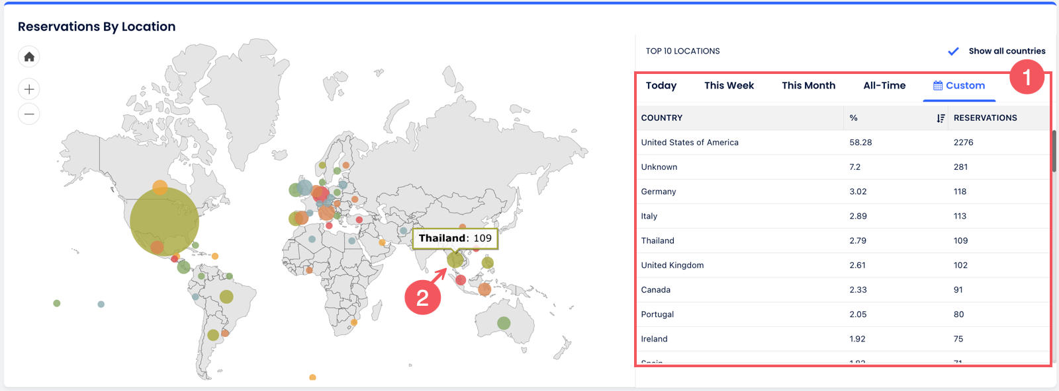
Task: Click the sort icon beside % column
Action: [x=941, y=118]
